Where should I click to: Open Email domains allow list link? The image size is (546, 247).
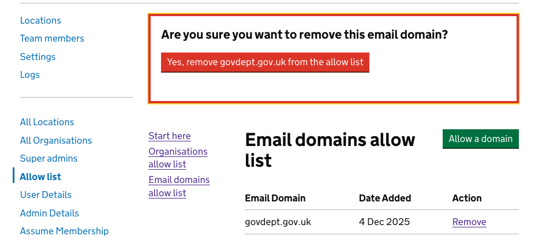point(179,186)
